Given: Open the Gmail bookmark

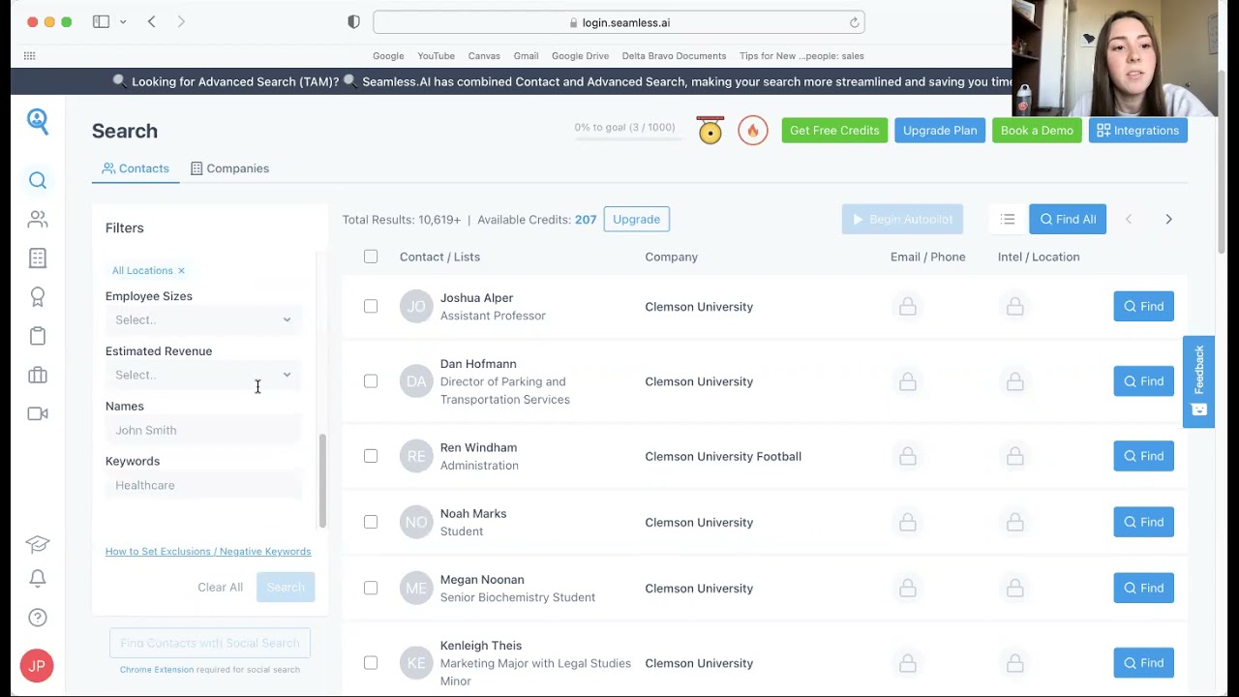Looking at the screenshot, I should [x=526, y=56].
